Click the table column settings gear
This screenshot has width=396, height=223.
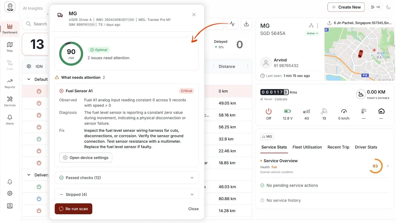coord(29,66)
